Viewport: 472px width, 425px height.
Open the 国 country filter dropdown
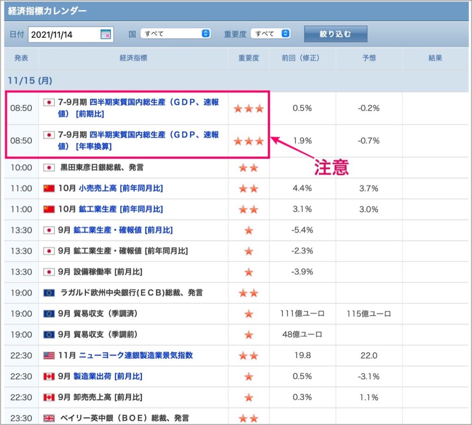coord(176,33)
